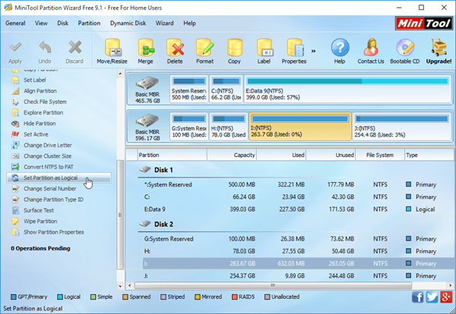Image resolution: width=456 pixels, height=314 pixels.
Task: Click Set Partition as Logical action
Action: pyautogui.click(x=59, y=178)
